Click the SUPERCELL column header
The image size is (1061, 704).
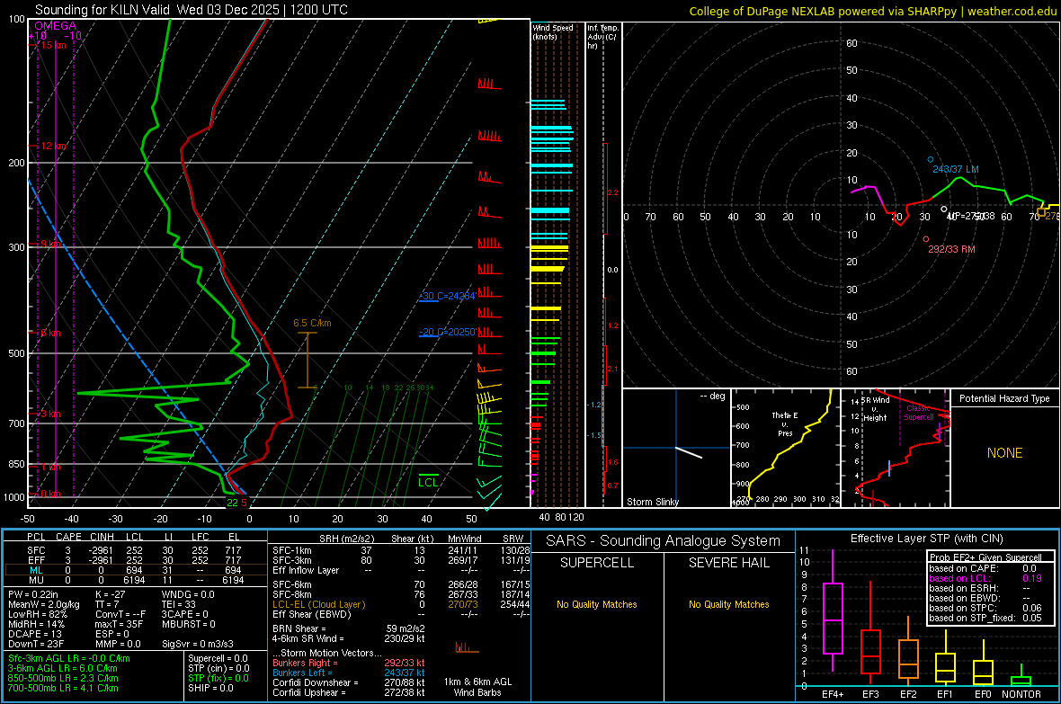click(x=597, y=563)
